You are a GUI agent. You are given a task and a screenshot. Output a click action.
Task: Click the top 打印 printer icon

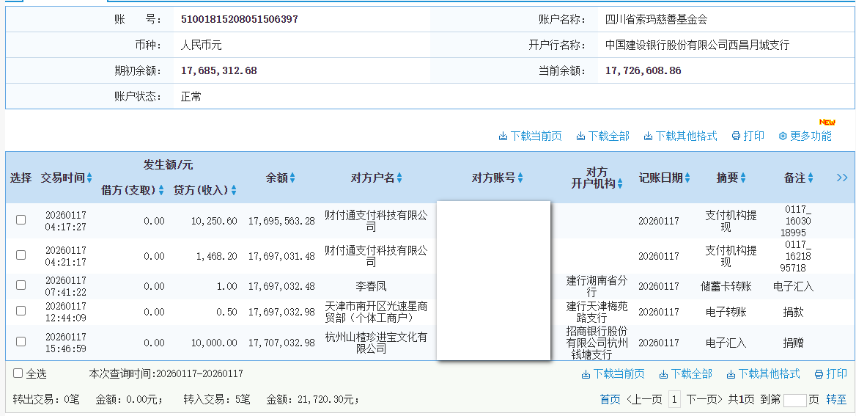pos(736,136)
